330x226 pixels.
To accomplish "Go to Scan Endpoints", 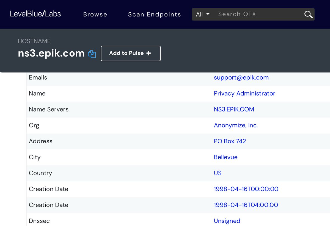I will (x=155, y=14).
